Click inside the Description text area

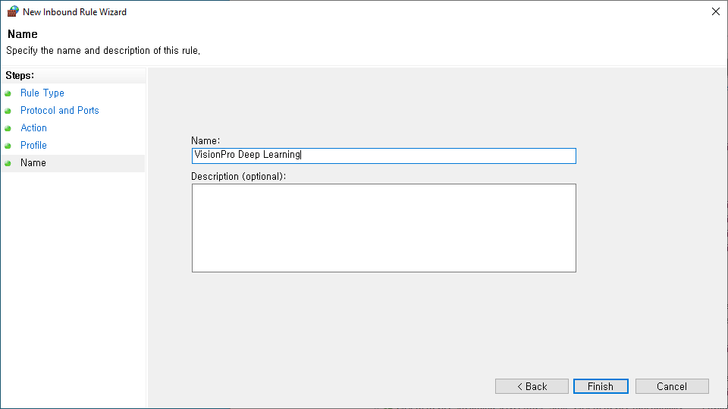point(384,228)
